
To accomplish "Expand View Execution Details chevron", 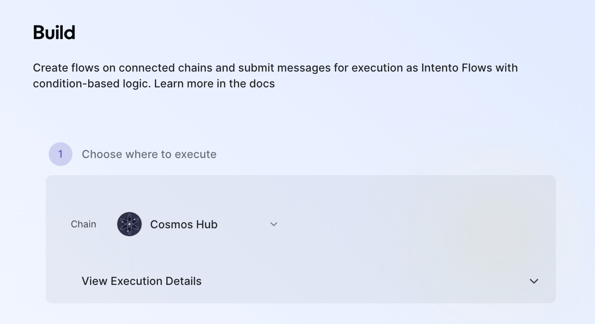I will coord(534,281).
